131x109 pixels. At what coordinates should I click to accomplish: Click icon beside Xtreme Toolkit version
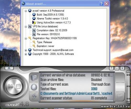point(34,19)
